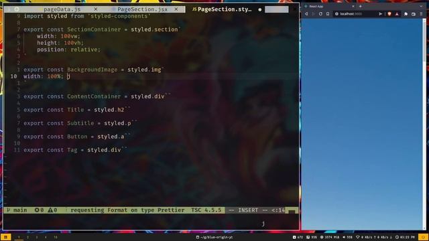The height and width of the screenshot is (241, 429).
Task: Click the ~/g/blue-origin-yt window title
Action: (x=214, y=237)
